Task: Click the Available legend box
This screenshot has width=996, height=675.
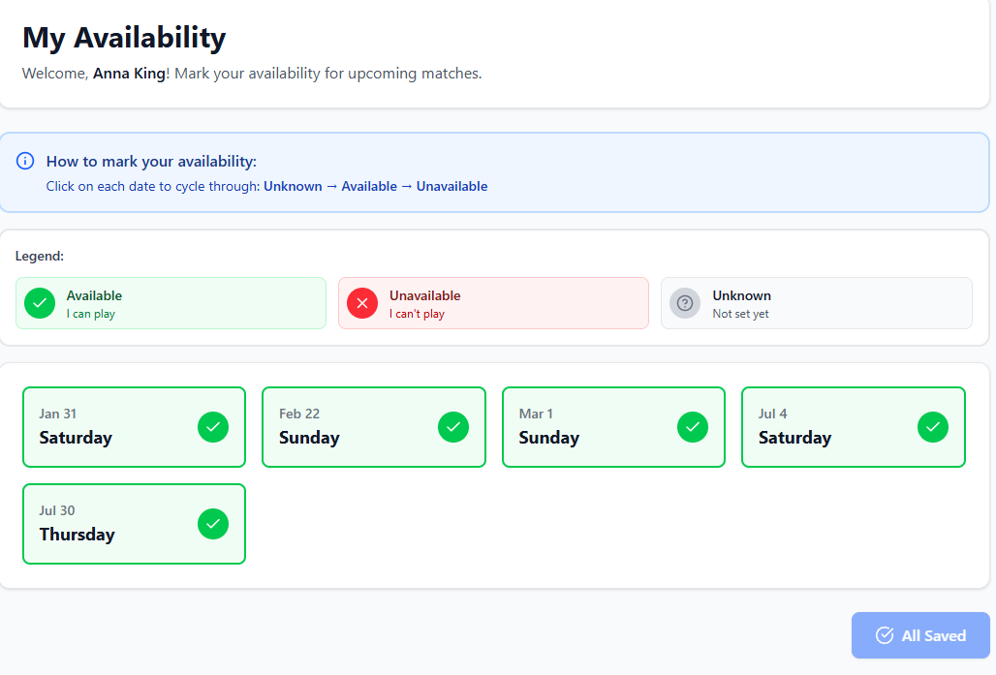Action: tap(171, 303)
